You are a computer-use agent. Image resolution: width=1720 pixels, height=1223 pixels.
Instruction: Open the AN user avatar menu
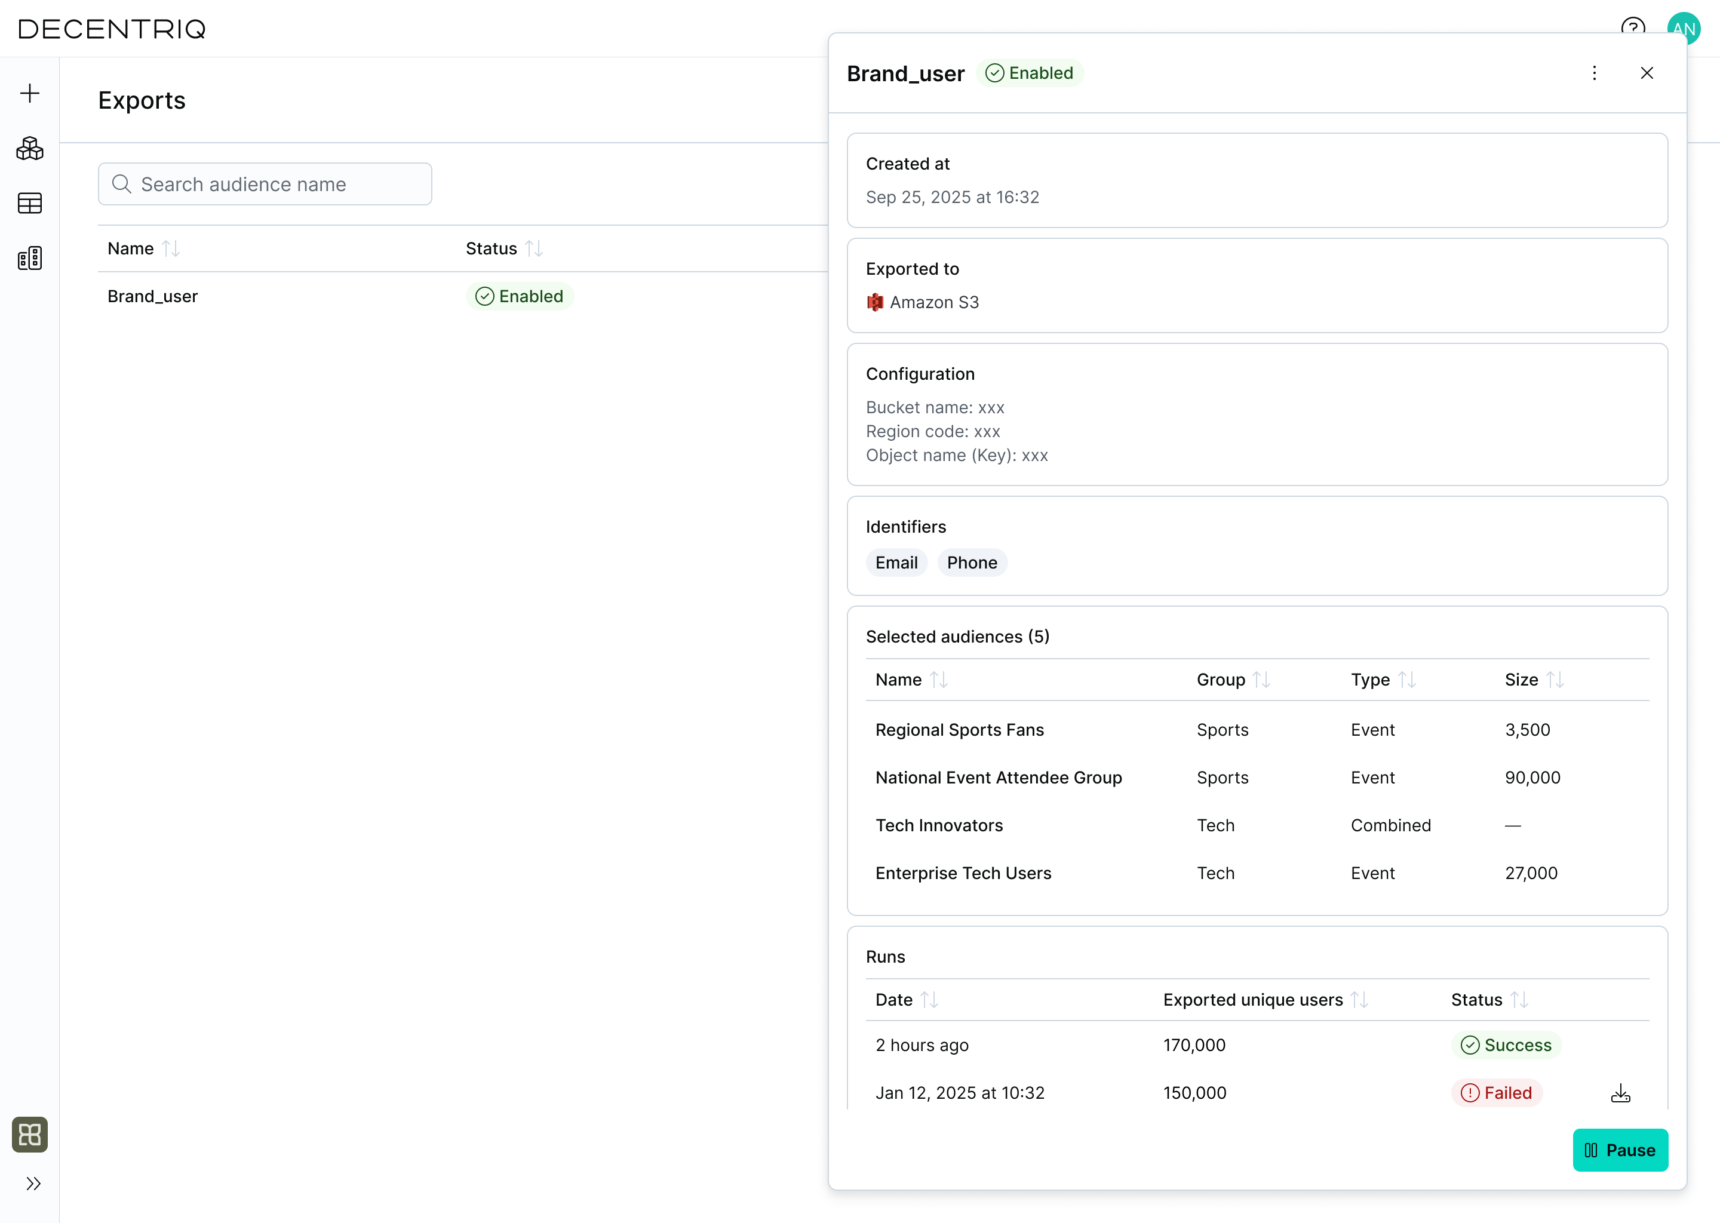1684,29
